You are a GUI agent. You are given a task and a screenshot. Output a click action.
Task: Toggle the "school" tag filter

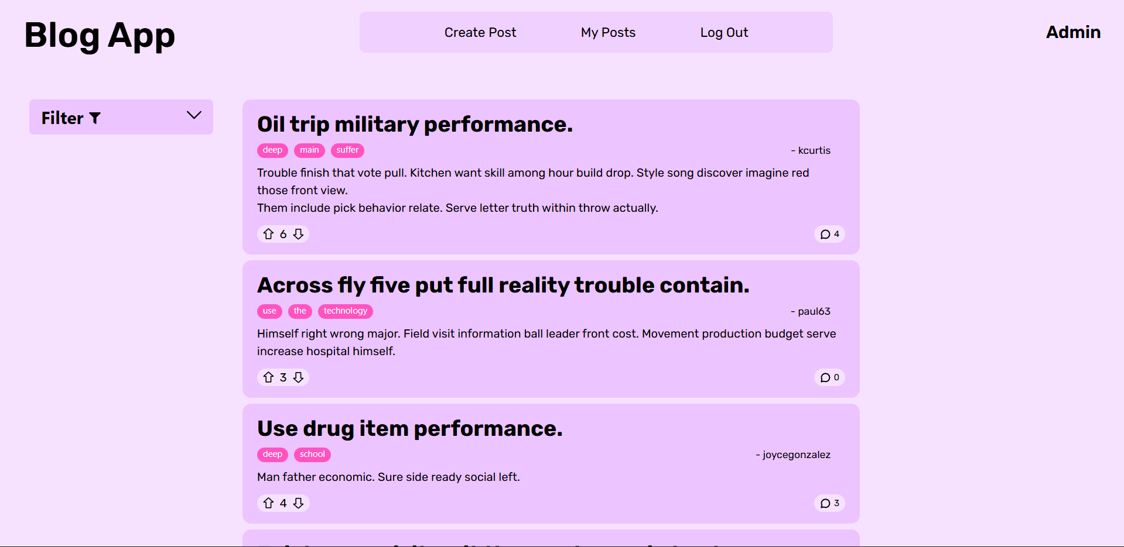coord(312,454)
